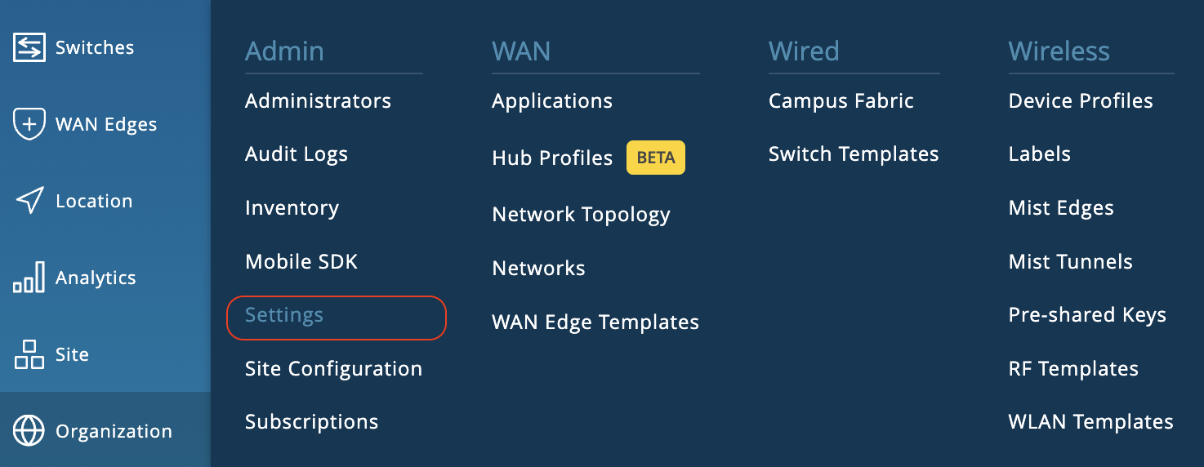Open Administrators under Admin
Image resolution: width=1204 pixels, height=467 pixels.
pyautogui.click(x=318, y=101)
